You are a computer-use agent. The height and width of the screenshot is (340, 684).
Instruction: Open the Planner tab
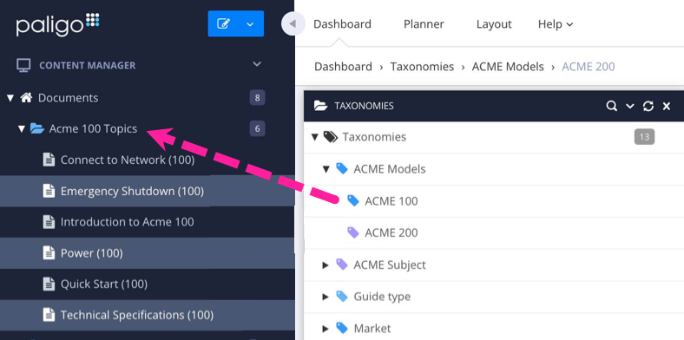(x=424, y=24)
